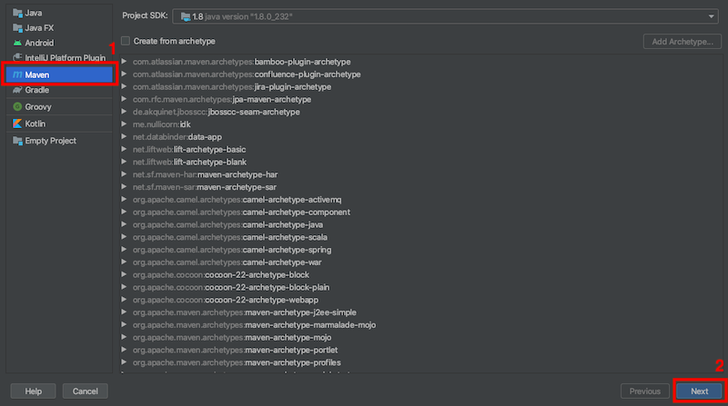The height and width of the screenshot is (406, 728).
Task: Select Java in project type list
Action: pos(59,13)
